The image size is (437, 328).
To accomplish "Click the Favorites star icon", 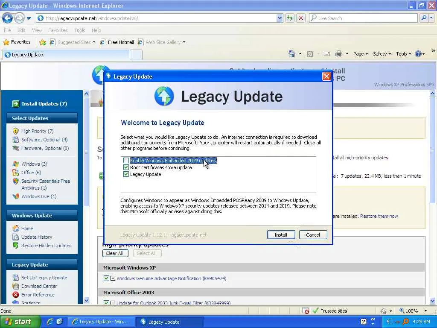I will [6, 42].
